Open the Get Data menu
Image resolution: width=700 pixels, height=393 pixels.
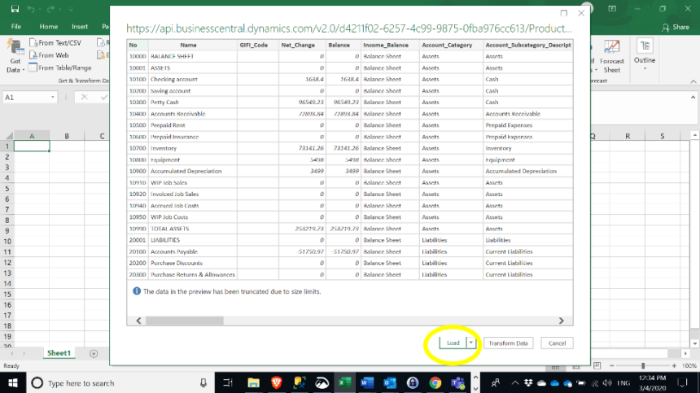click(15, 56)
